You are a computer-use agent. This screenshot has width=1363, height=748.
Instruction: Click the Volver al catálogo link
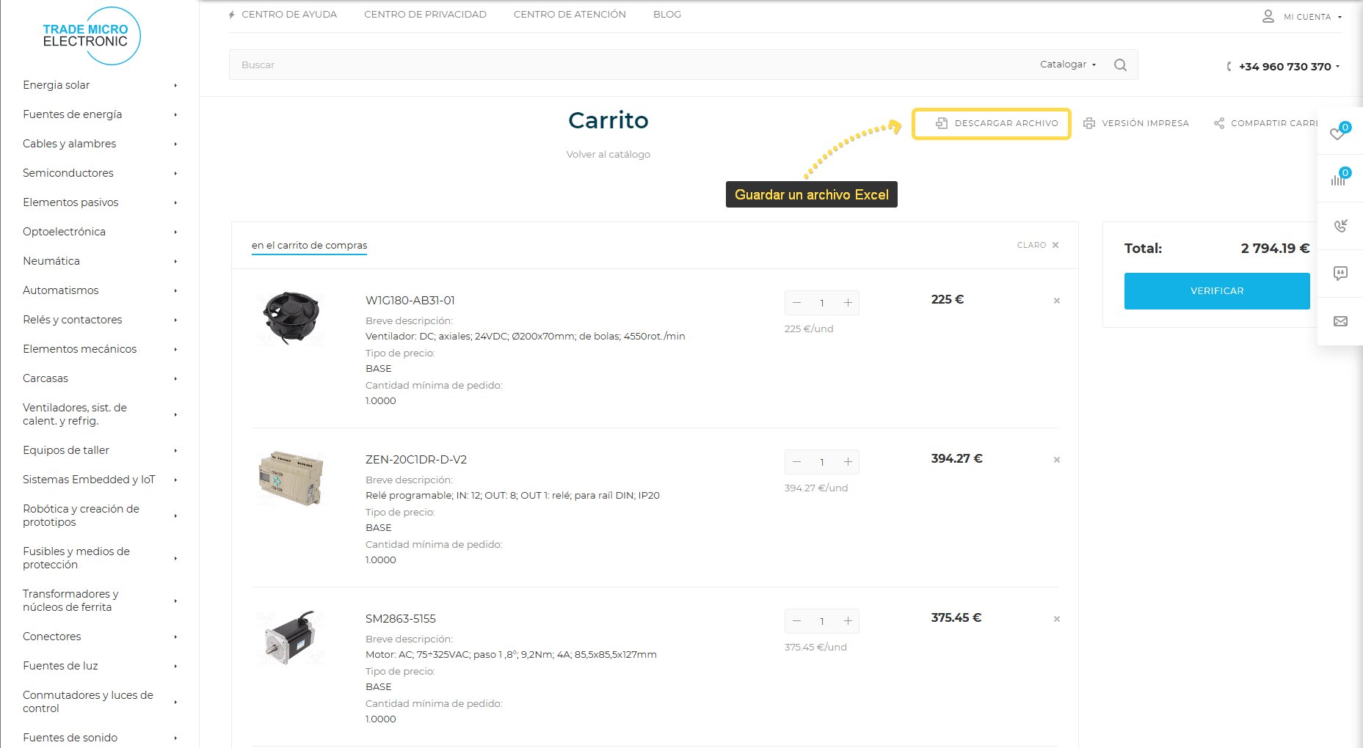pos(608,155)
